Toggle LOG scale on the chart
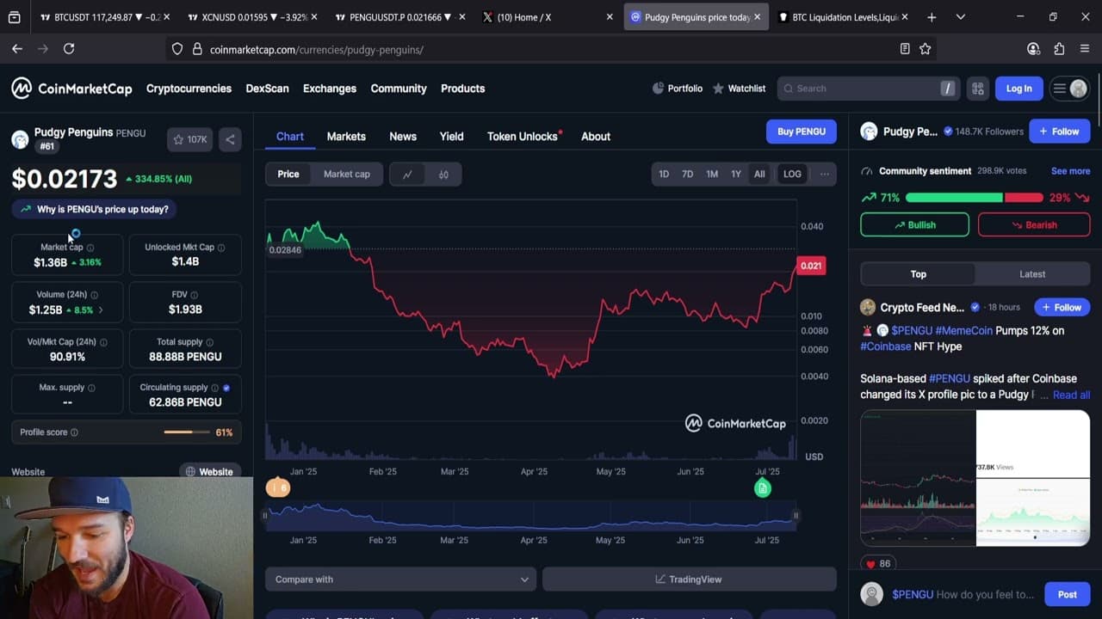Viewport: 1102px width, 619px height. tap(792, 174)
